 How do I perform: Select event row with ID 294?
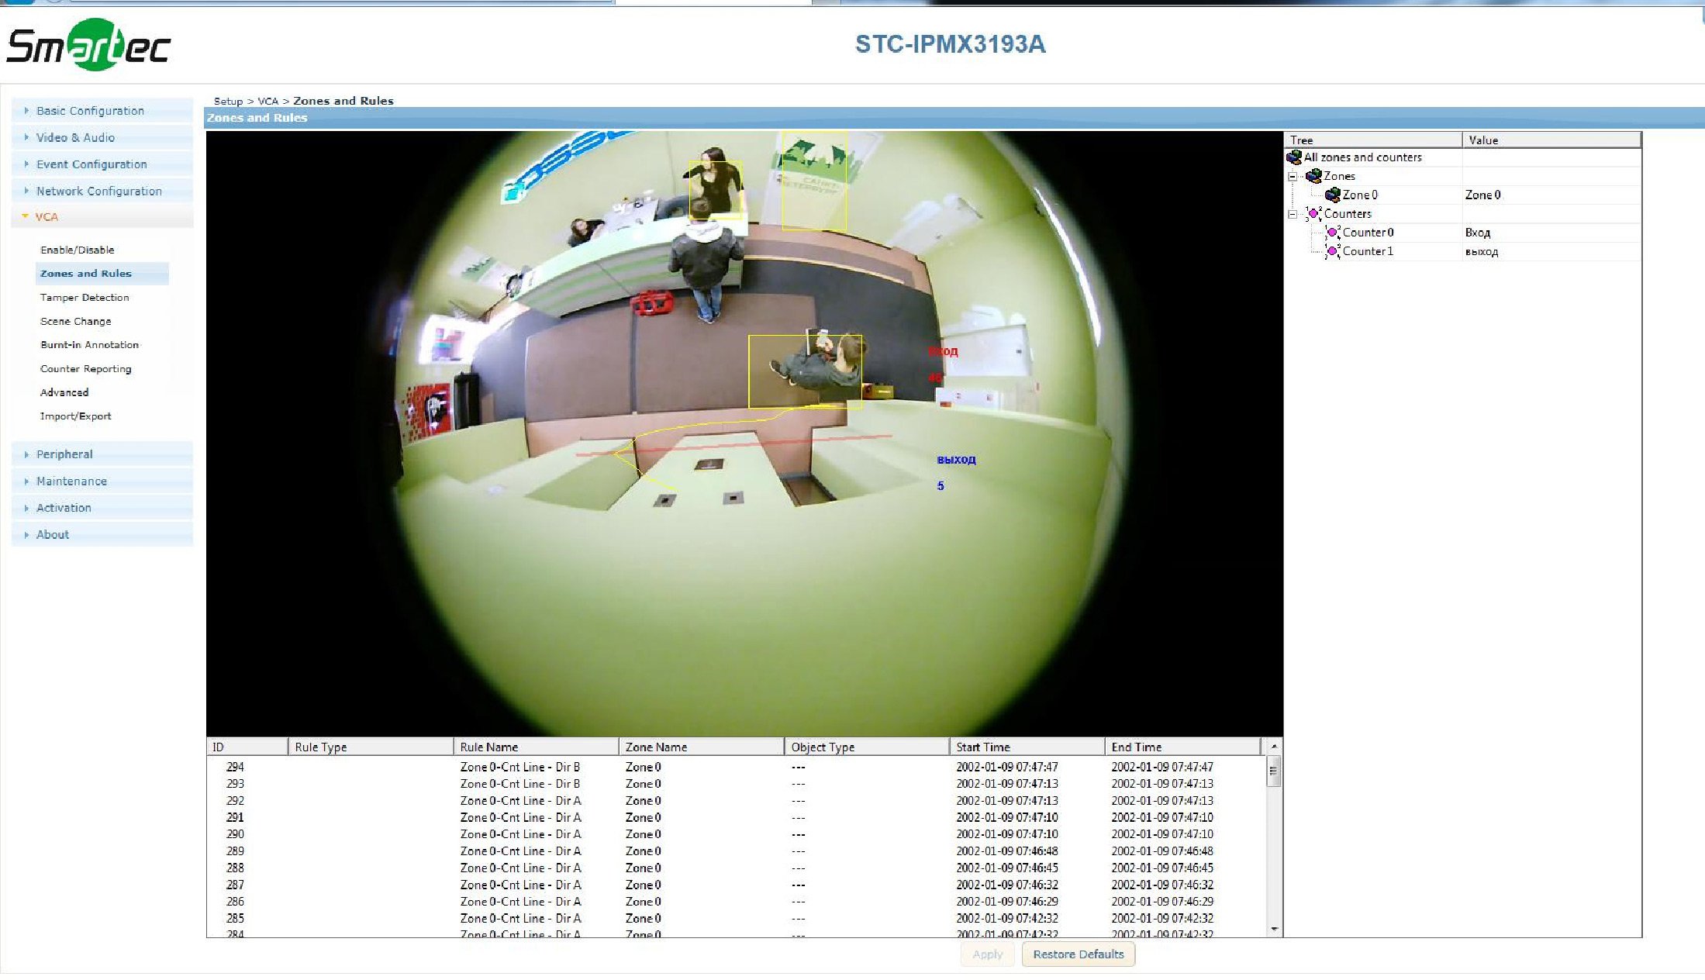pyautogui.click(x=235, y=767)
